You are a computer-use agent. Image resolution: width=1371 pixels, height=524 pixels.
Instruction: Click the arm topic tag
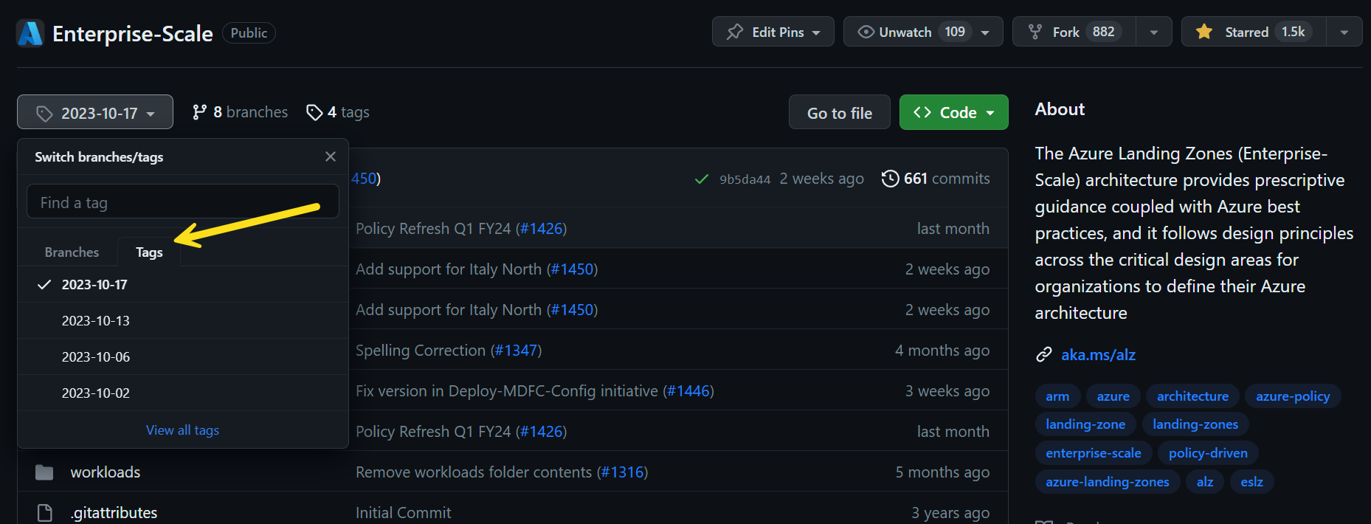click(1057, 396)
